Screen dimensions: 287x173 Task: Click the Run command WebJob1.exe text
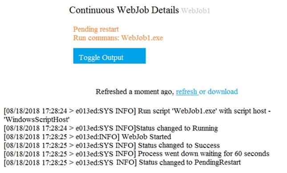coord(118,38)
